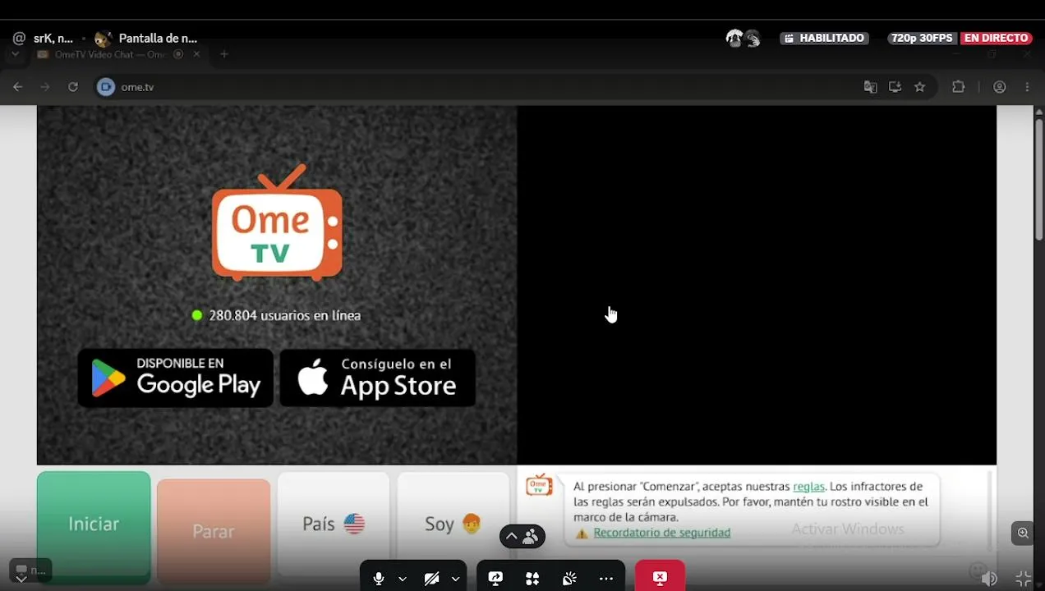Open the soundboard icon in call bar
Viewport: 1045px width, 591px height.
pyautogui.click(x=569, y=579)
